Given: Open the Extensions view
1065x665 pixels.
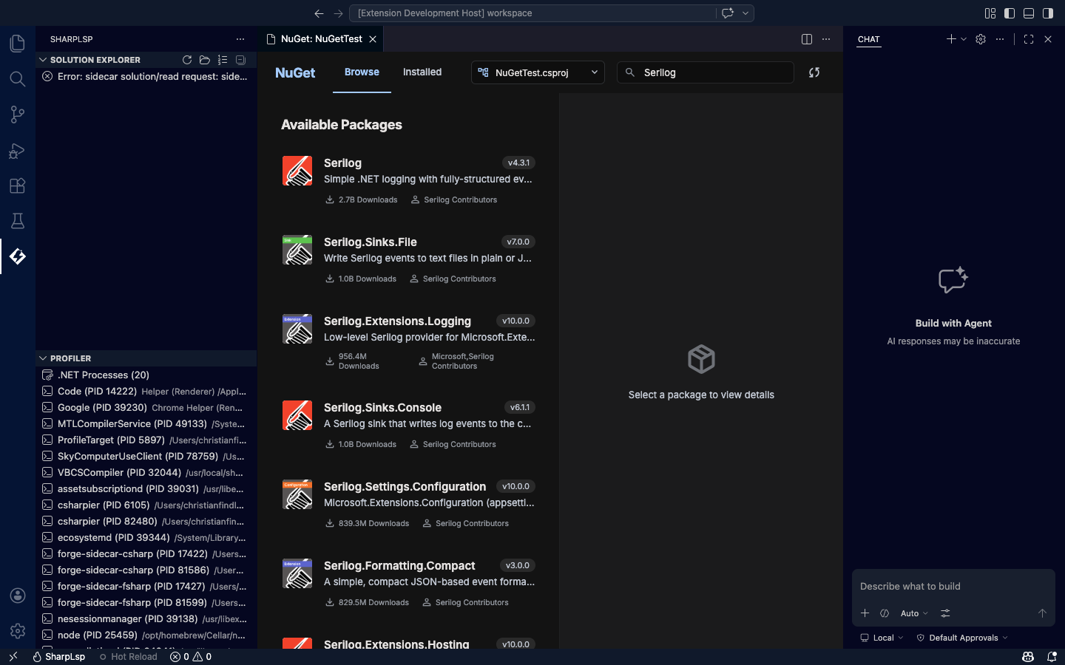Looking at the screenshot, I should pyautogui.click(x=18, y=185).
